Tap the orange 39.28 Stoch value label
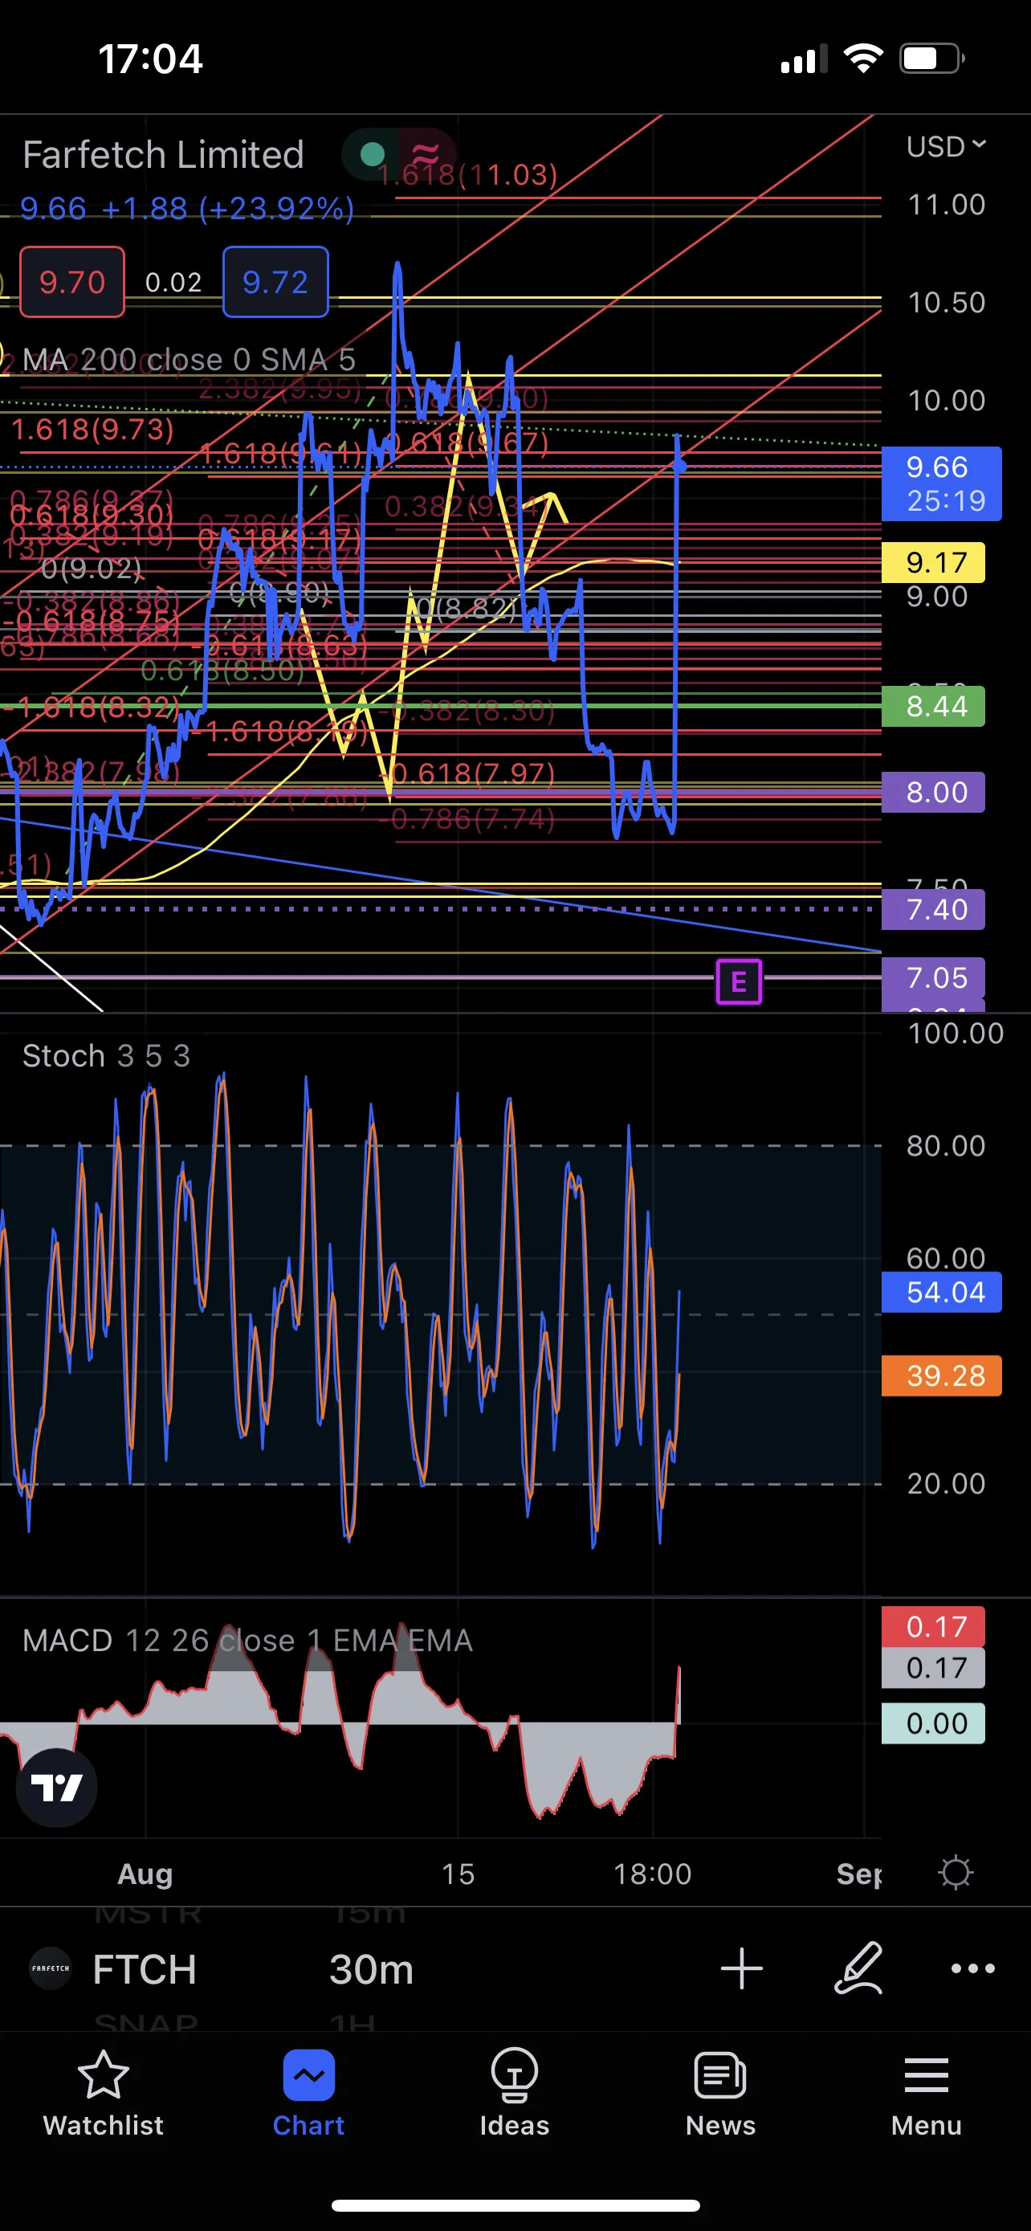The image size is (1031, 2231). click(941, 1376)
